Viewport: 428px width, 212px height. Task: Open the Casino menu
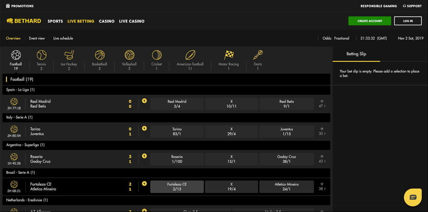coord(107,21)
